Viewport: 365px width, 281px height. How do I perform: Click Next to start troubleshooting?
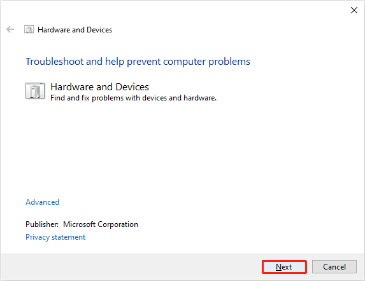click(x=284, y=267)
